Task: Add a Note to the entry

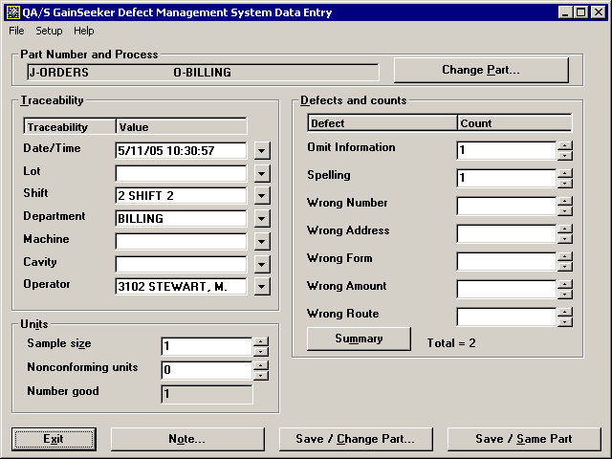Action: (186, 439)
